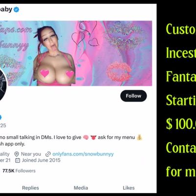The image size is (196, 196).
Task: Click the location pin icon
Action: [17, 154]
